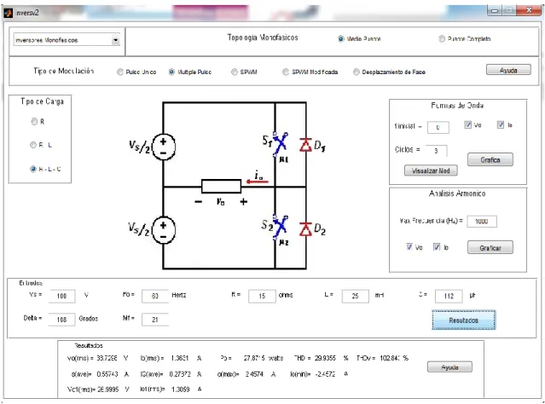Click the red io current arrow
The width and height of the screenshot is (545, 404).
[x=258, y=182]
